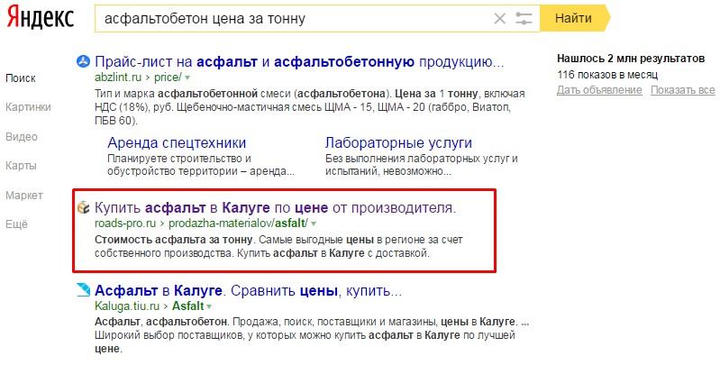Click the roads-pro.ru result favicon
The image size is (720, 365).
coord(83,207)
